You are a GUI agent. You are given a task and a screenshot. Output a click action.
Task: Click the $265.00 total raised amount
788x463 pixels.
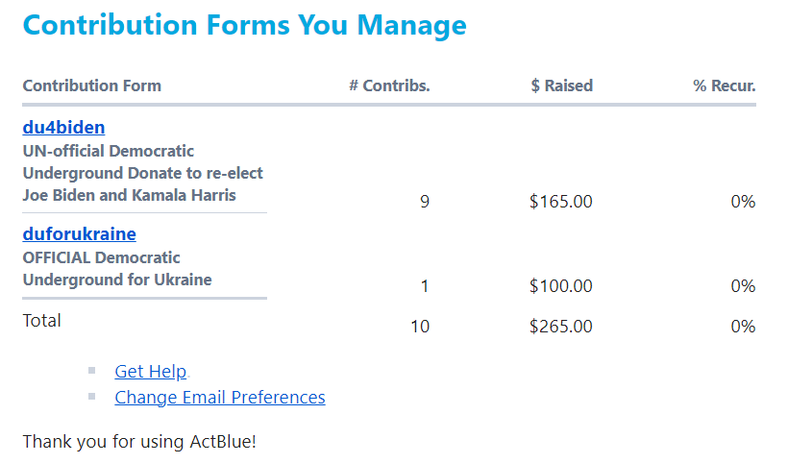560,327
